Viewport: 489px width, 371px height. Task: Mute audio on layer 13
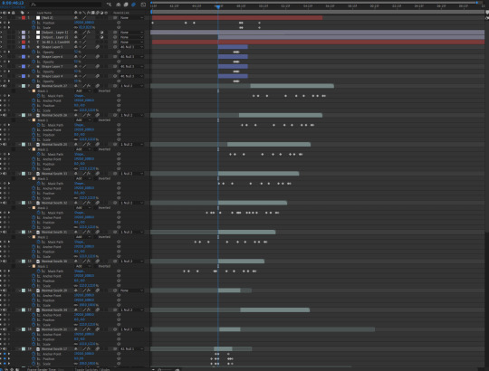tap(5, 203)
